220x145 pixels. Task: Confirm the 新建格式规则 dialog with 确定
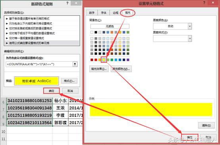pos(52,91)
